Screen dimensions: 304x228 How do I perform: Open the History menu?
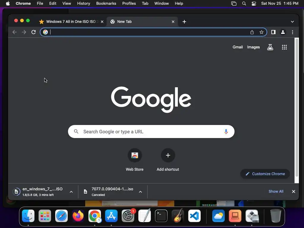(x=83, y=4)
